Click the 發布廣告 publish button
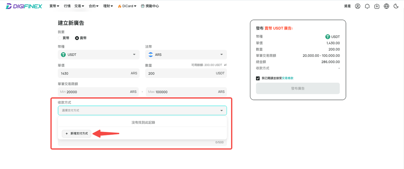The width and height of the screenshot is (404, 169). (298, 89)
